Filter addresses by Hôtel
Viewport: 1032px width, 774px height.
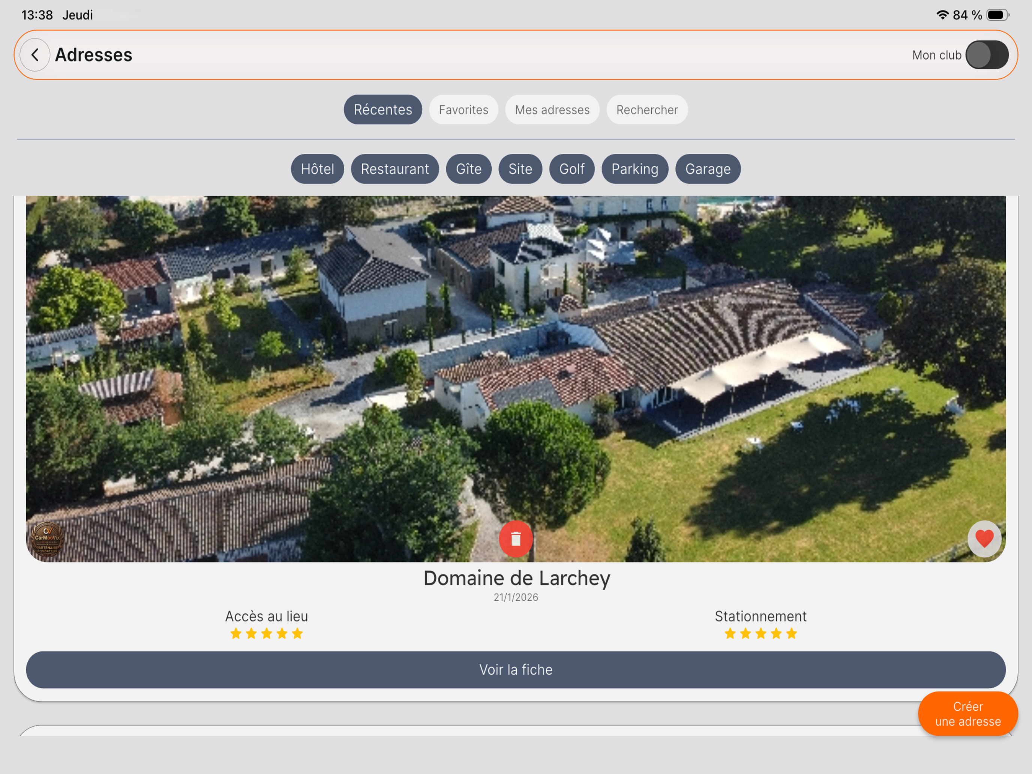click(x=318, y=169)
